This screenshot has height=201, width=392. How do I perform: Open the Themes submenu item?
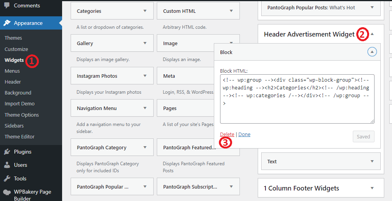tap(13, 38)
